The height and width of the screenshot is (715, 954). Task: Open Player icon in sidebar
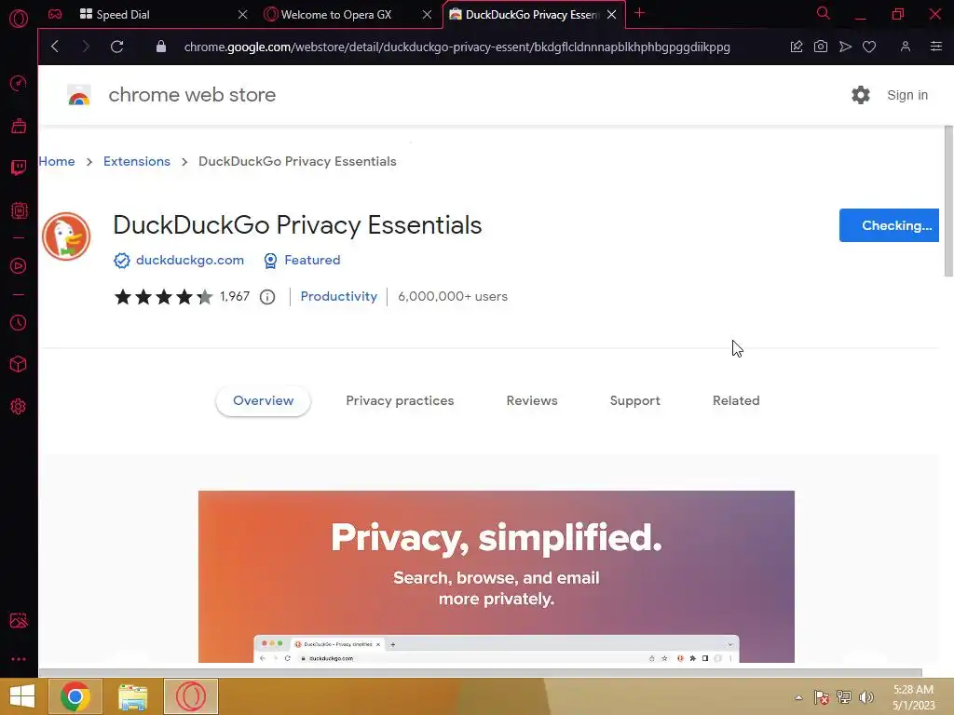pyautogui.click(x=19, y=265)
